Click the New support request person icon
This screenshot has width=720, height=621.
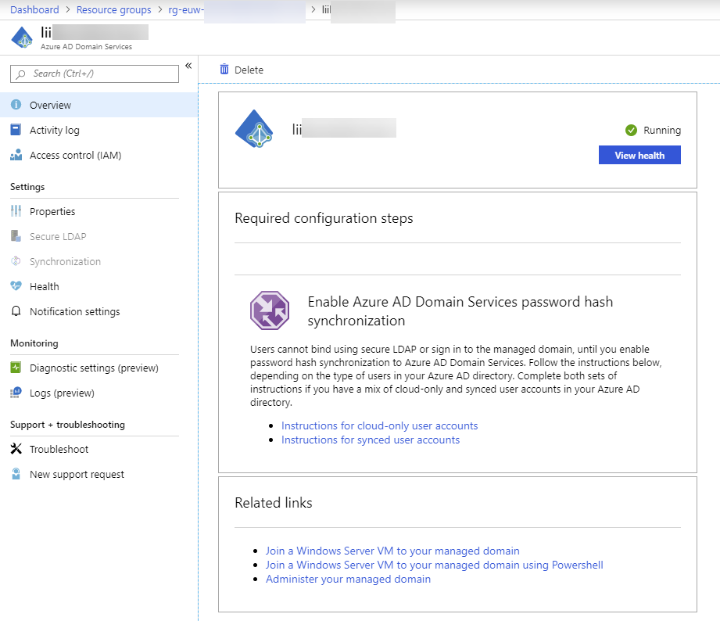[x=16, y=474]
